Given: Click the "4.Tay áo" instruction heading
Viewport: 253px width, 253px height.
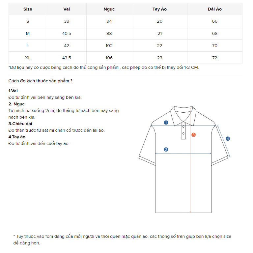Looking at the screenshot, I should pos(17,137).
